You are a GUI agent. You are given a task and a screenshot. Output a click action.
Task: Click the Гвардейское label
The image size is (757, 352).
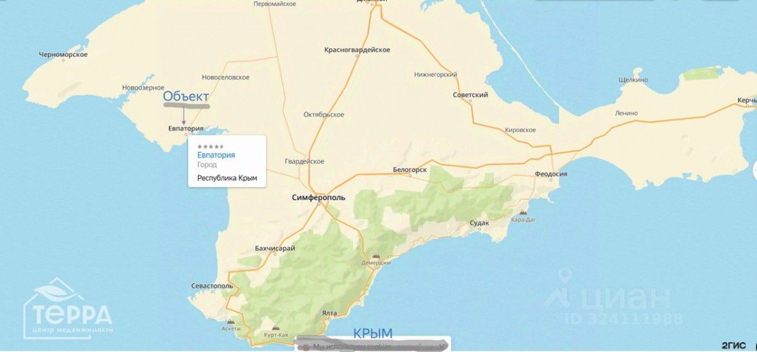(304, 161)
